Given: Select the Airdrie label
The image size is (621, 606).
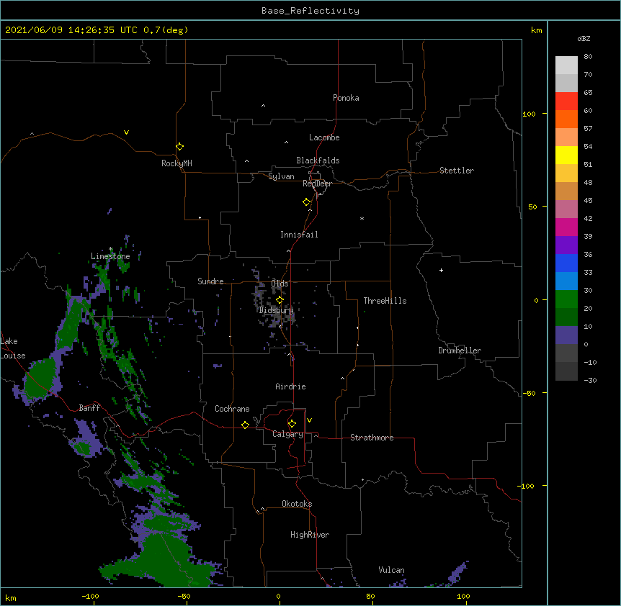Looking at the screenshot, I should (x=290, y=386).
